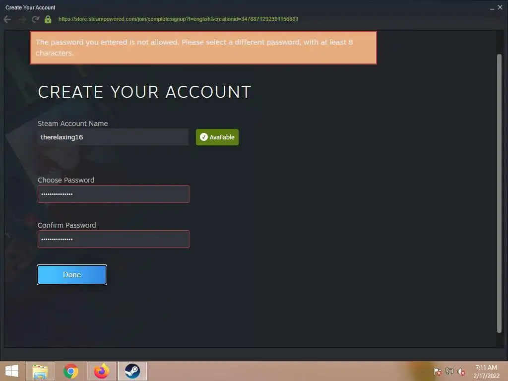
Task: Click the Steam Account Name field
Action: click(113, 137)
